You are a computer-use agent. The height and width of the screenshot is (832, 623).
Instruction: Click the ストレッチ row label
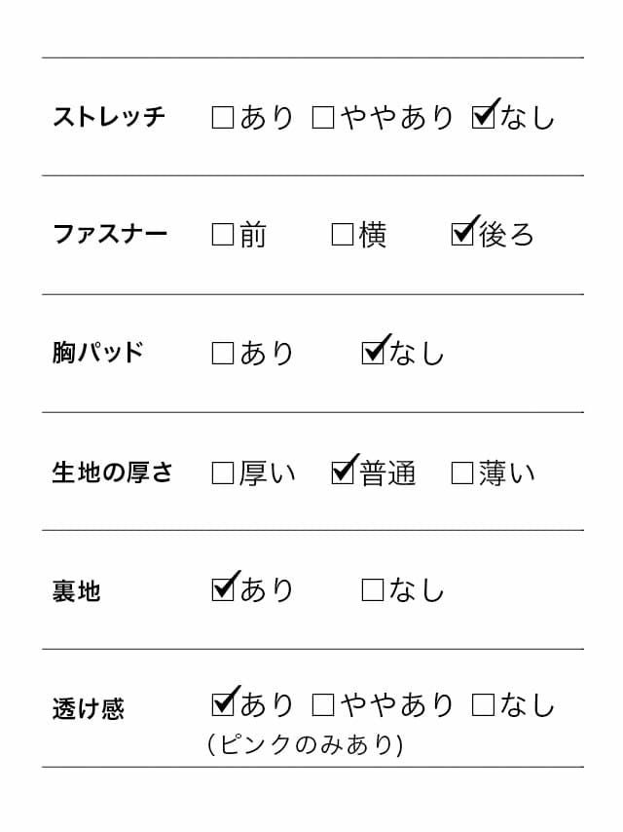[109, 118]
